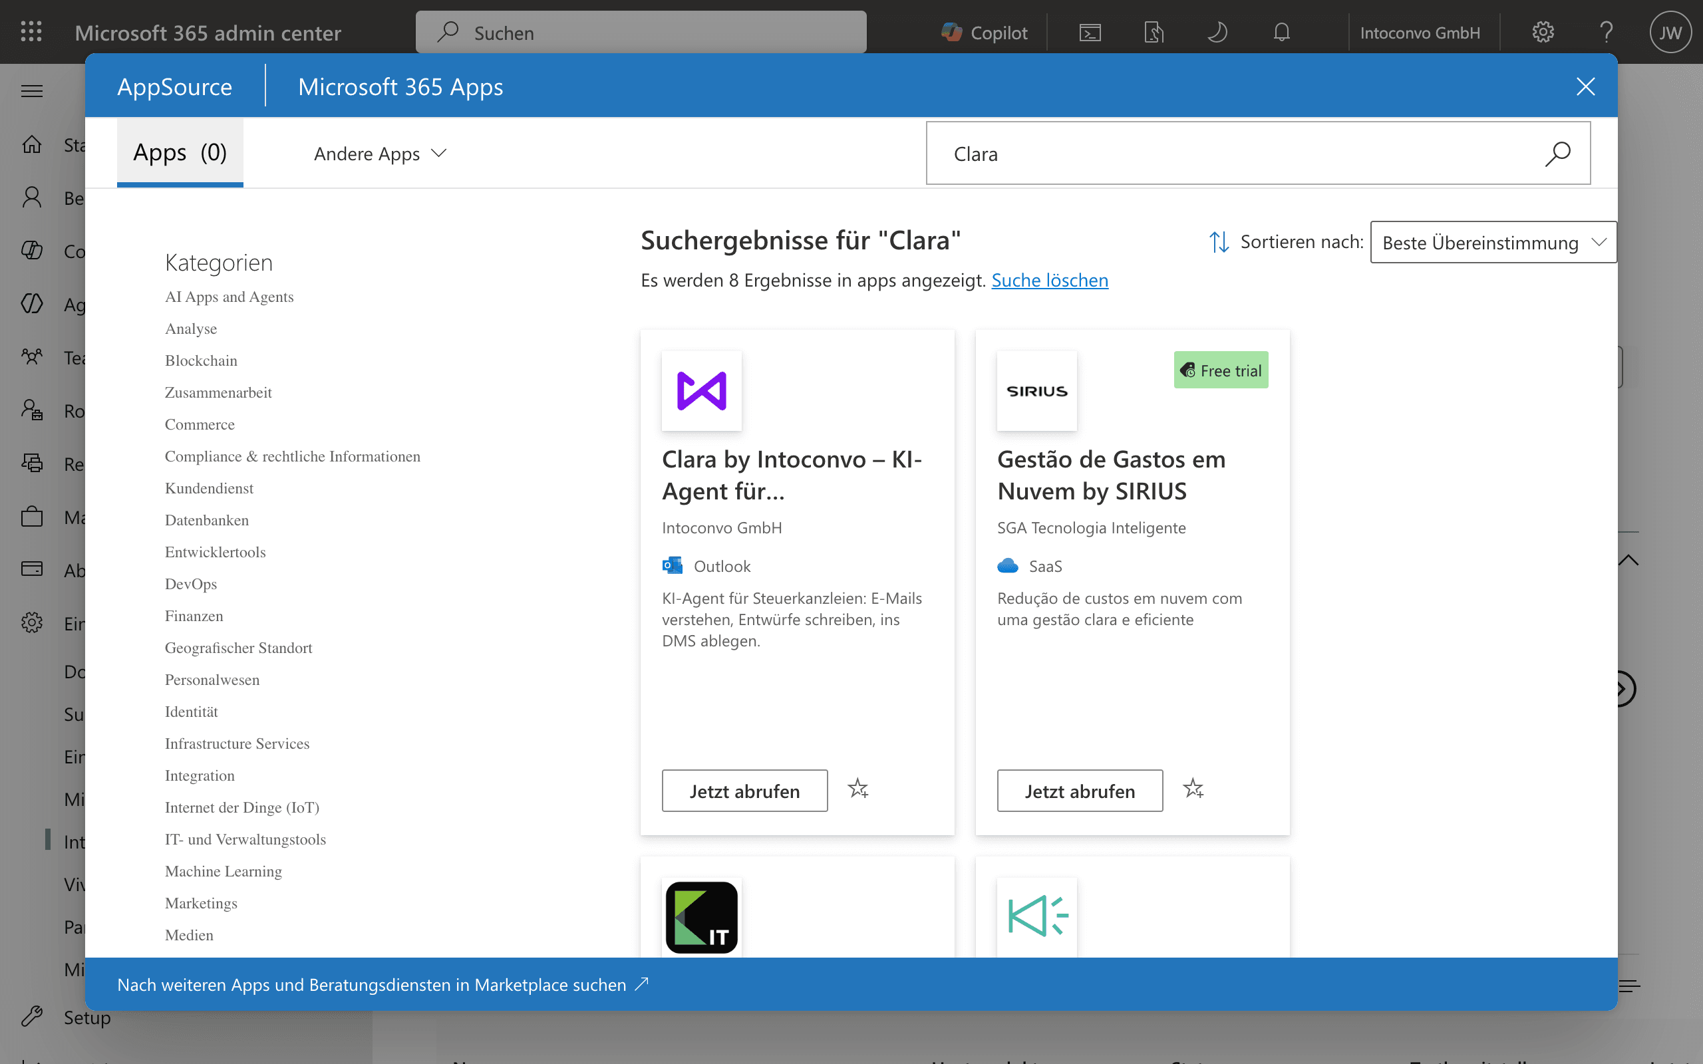
Task: Open the app launcher waffle icon
Action: [x=31, y=32]
